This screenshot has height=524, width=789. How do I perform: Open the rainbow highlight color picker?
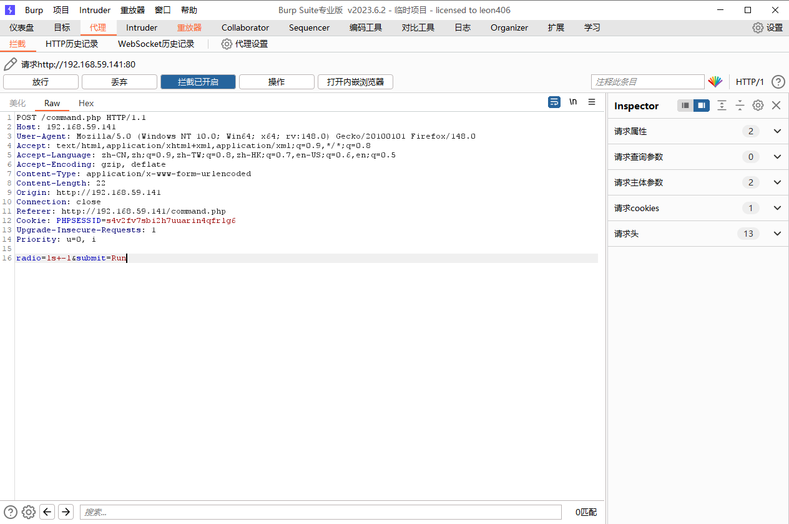click(715, 82)
